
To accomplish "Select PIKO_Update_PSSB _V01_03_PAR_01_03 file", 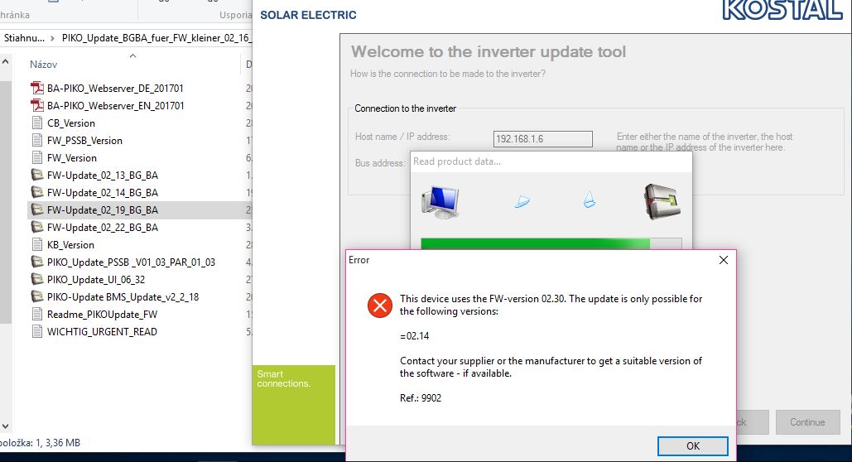I will click(x=131, y=262).
